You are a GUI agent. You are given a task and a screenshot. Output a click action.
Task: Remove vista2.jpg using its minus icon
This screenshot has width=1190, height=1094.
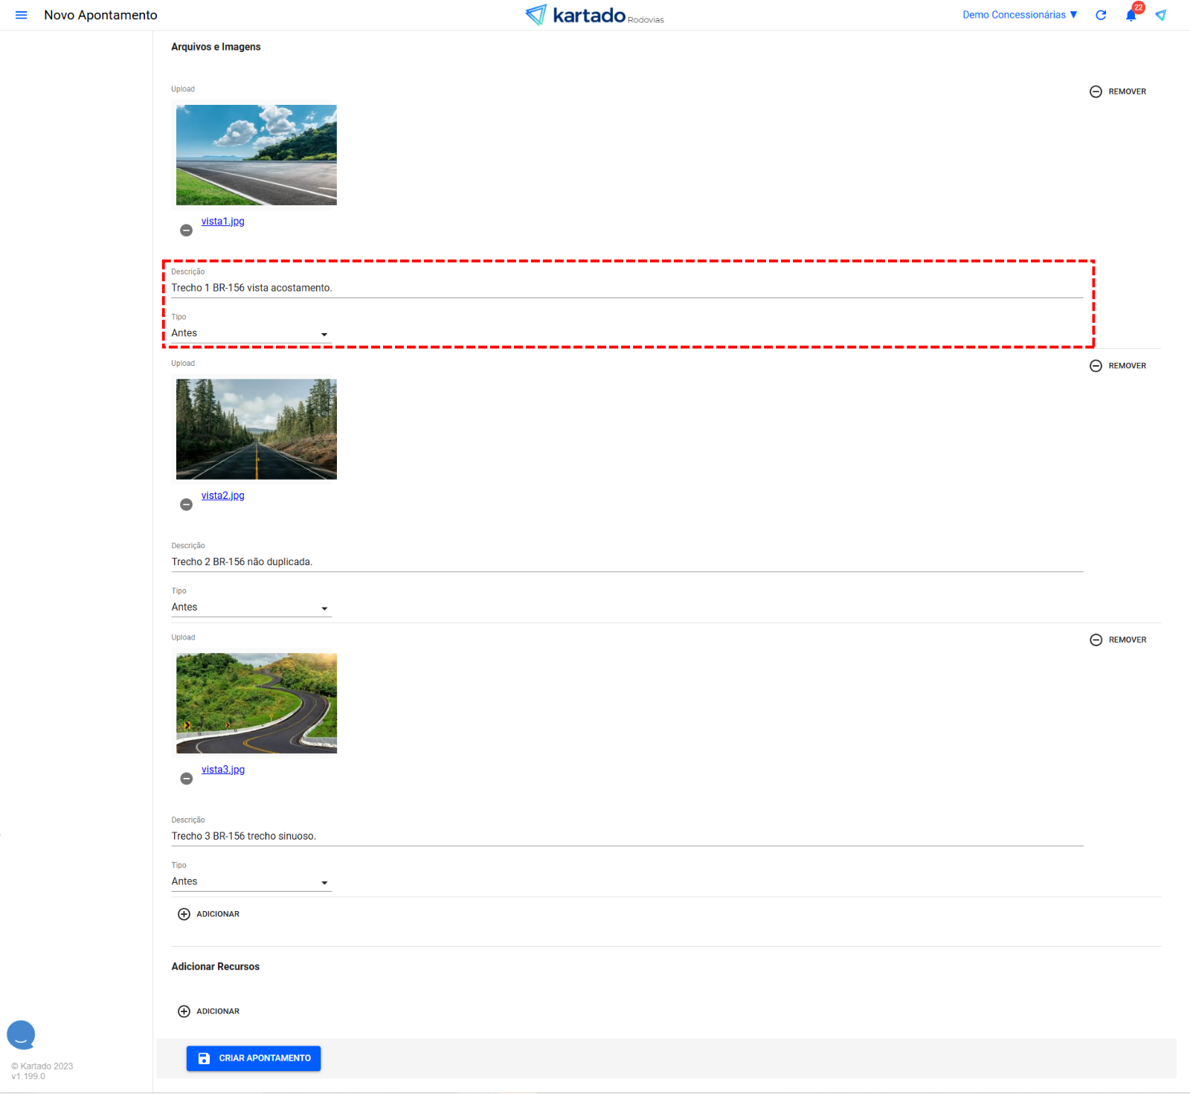pyautogui.click(x=187, y=505)
